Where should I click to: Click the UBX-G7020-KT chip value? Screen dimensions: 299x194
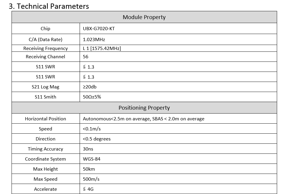pyautogui.click(x=99, y=29)
